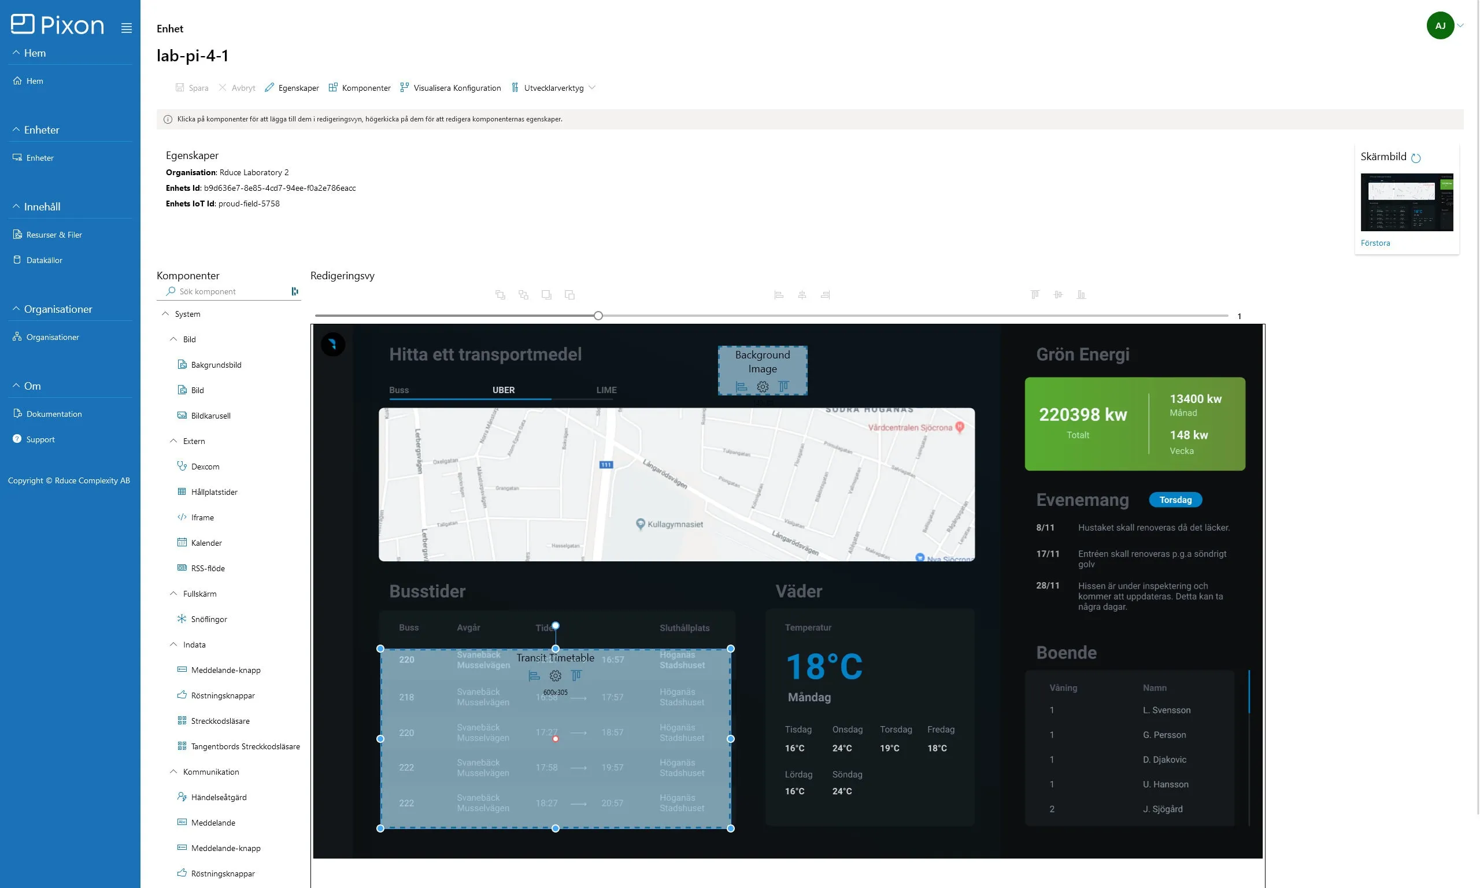1480x888 pixels.
Task: Refresh the Skärmbild screenshot
Action: (x=1415, y=158)
